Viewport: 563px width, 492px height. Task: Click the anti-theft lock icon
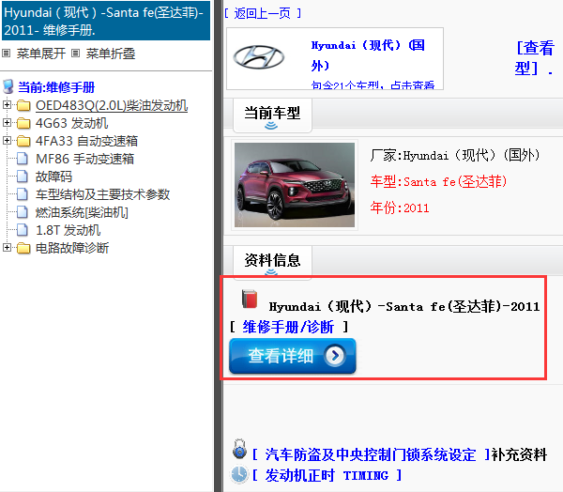(x=239, y=449)
